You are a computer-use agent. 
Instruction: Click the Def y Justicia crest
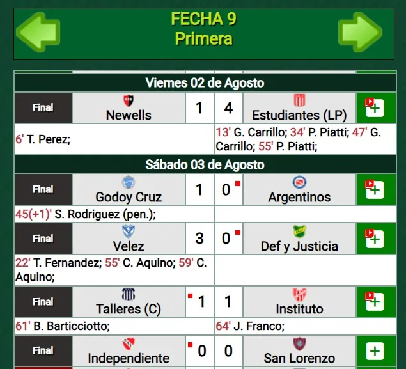[299, 232]
